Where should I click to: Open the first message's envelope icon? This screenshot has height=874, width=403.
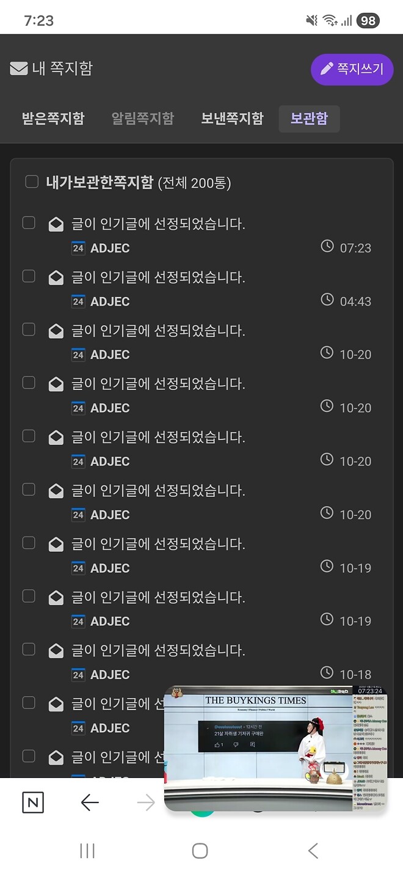click(x=56, y=224)
